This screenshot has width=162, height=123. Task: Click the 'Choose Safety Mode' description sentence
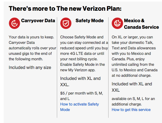coord(84,48)
